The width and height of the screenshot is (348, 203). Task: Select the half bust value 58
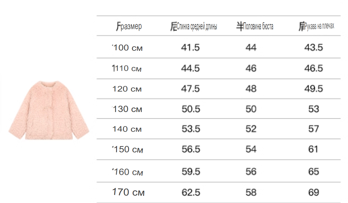click(x=251, y=192)
